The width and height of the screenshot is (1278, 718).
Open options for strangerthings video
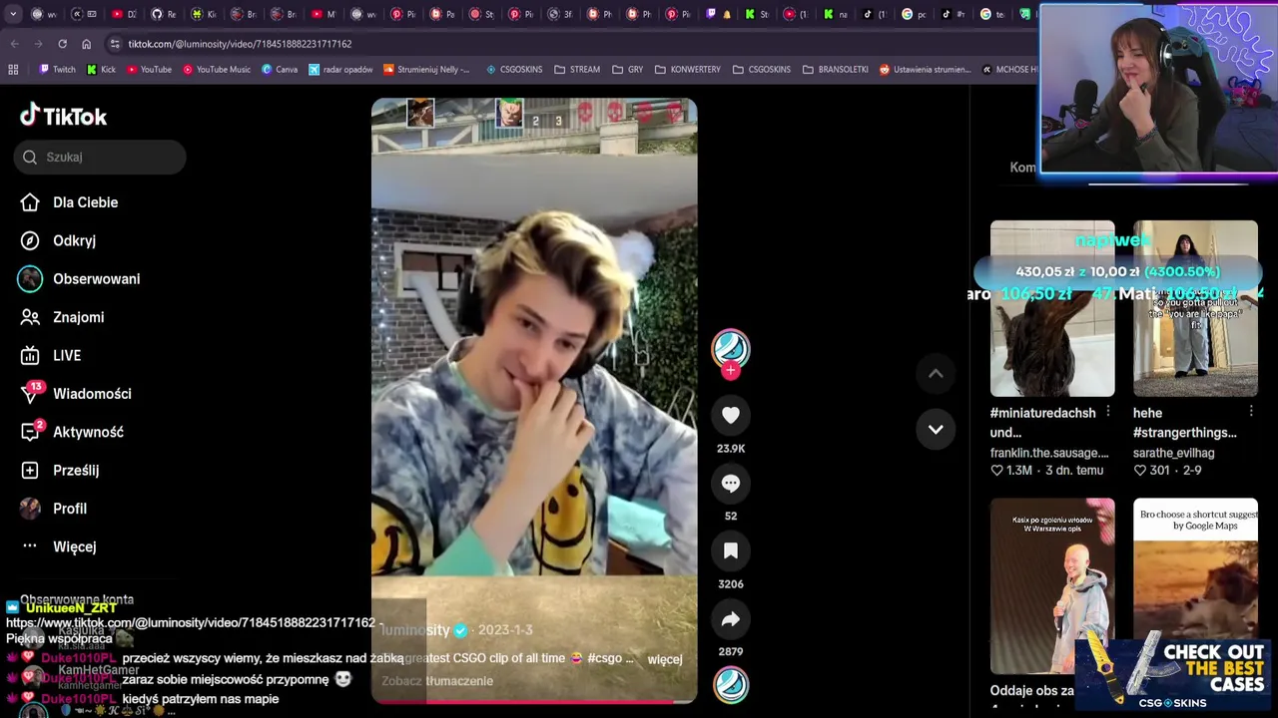[x=1251, y=412]
